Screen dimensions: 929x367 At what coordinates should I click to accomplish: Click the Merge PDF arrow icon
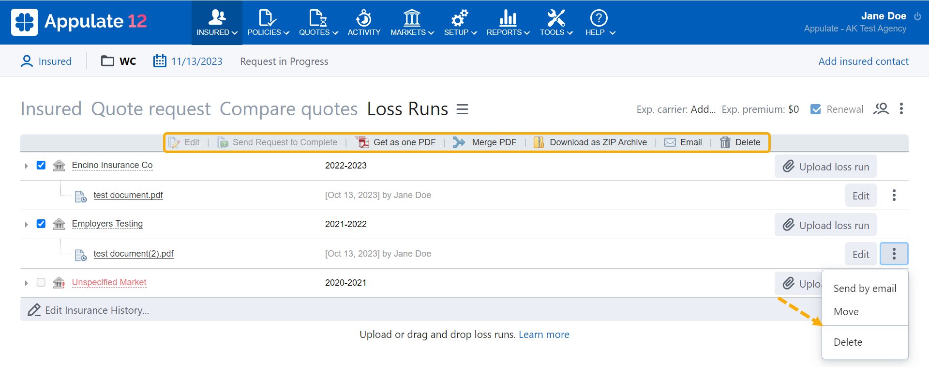459,142
